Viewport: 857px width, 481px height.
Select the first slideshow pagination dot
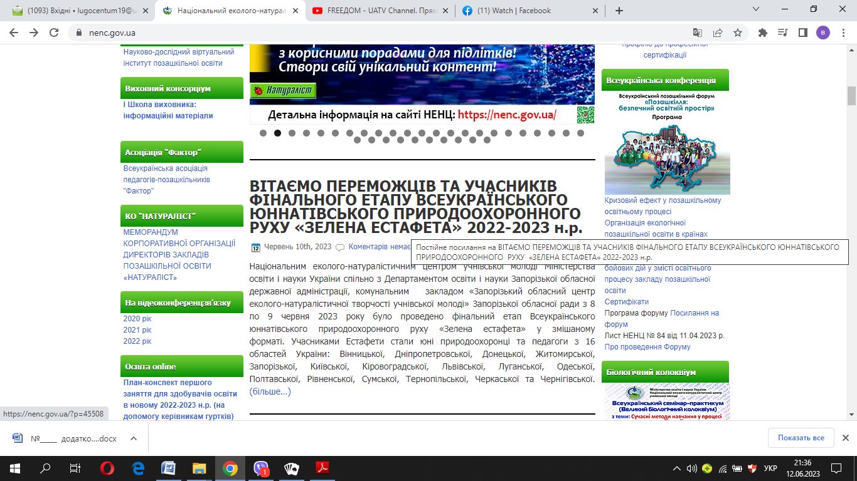263,133
